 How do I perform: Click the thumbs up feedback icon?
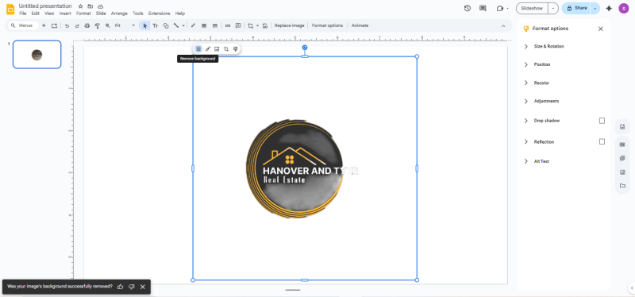121,287
